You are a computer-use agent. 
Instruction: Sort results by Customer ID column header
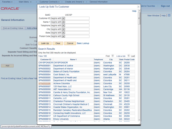coord(46,59)
